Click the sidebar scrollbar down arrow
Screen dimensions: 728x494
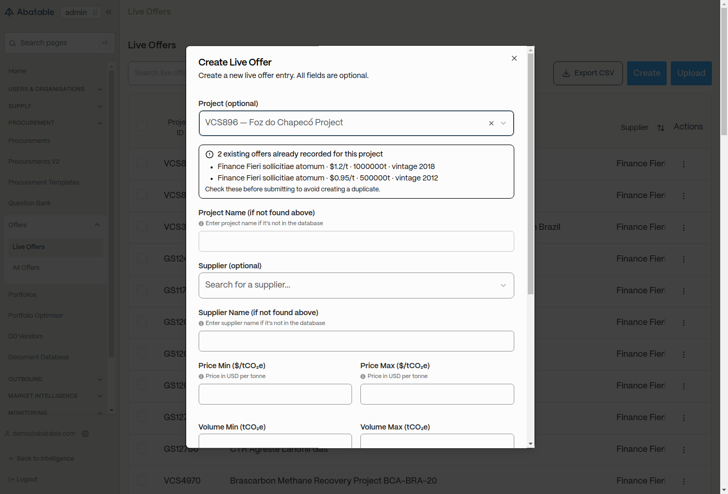point(111,410)
